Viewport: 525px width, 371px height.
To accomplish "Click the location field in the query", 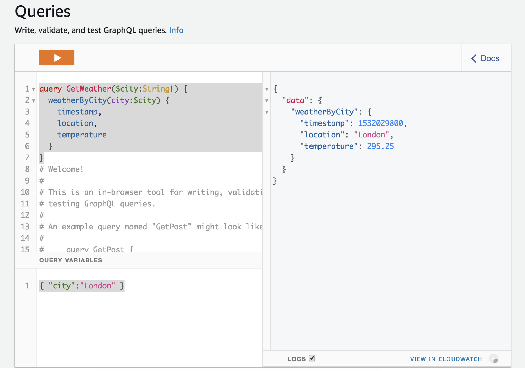I will tap(75, 123).
